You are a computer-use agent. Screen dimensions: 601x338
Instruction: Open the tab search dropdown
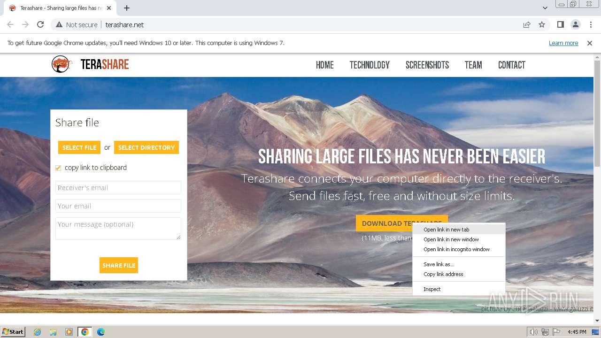545,8
